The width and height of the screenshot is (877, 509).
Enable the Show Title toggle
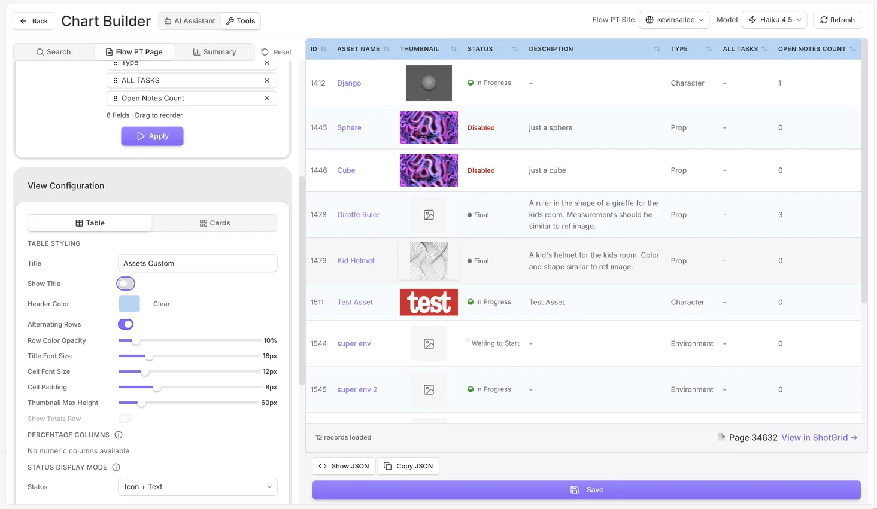125,283
